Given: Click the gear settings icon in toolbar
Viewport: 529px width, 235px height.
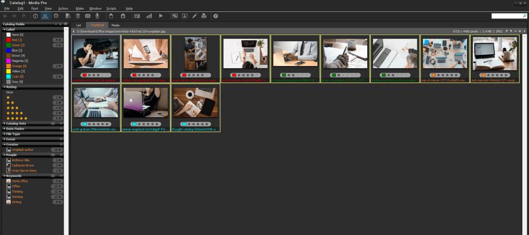Looking at the screenshot, I should (x=56, y=16).
